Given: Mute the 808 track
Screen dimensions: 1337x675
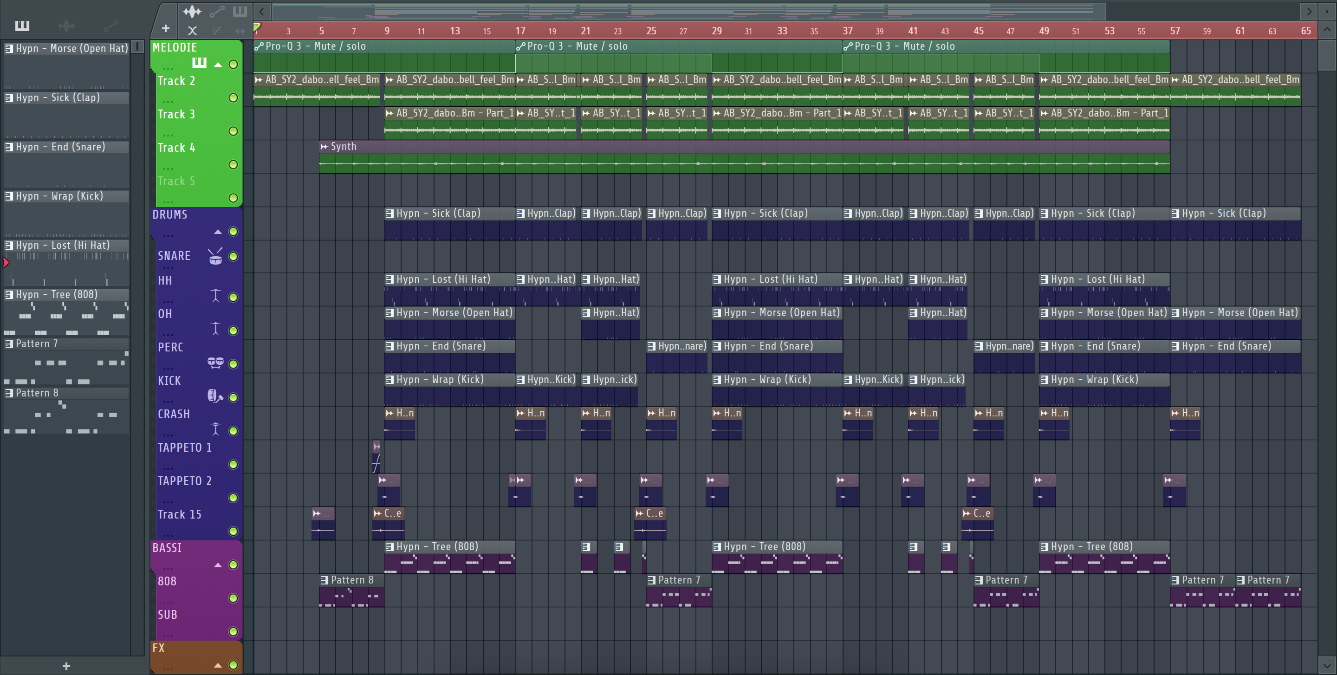Looking at the screenshot, I should tap(234, 598).
